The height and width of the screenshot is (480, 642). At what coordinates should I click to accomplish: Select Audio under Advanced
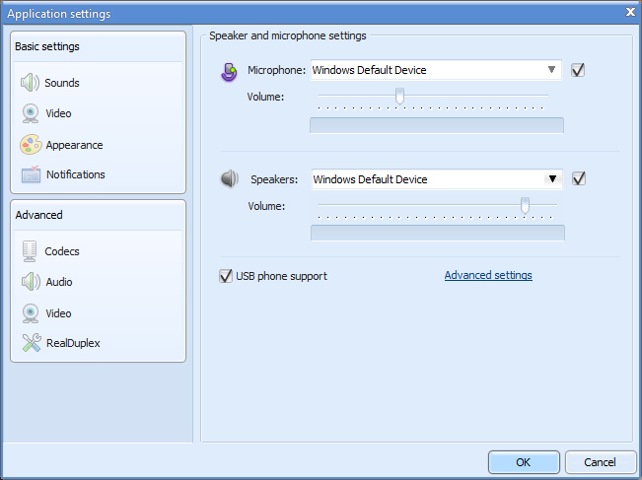click(59, 282)
